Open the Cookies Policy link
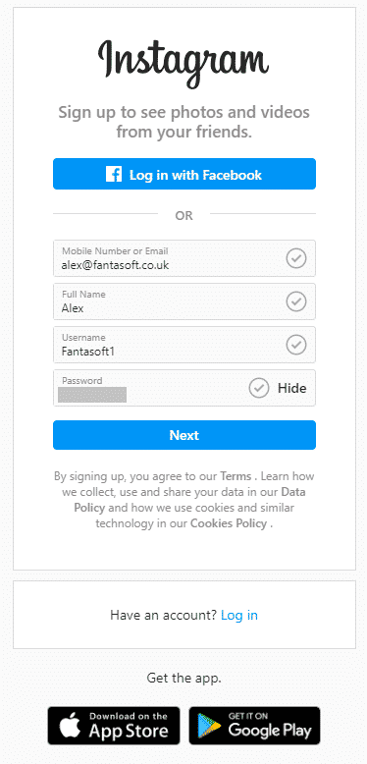 click(229, 523)
